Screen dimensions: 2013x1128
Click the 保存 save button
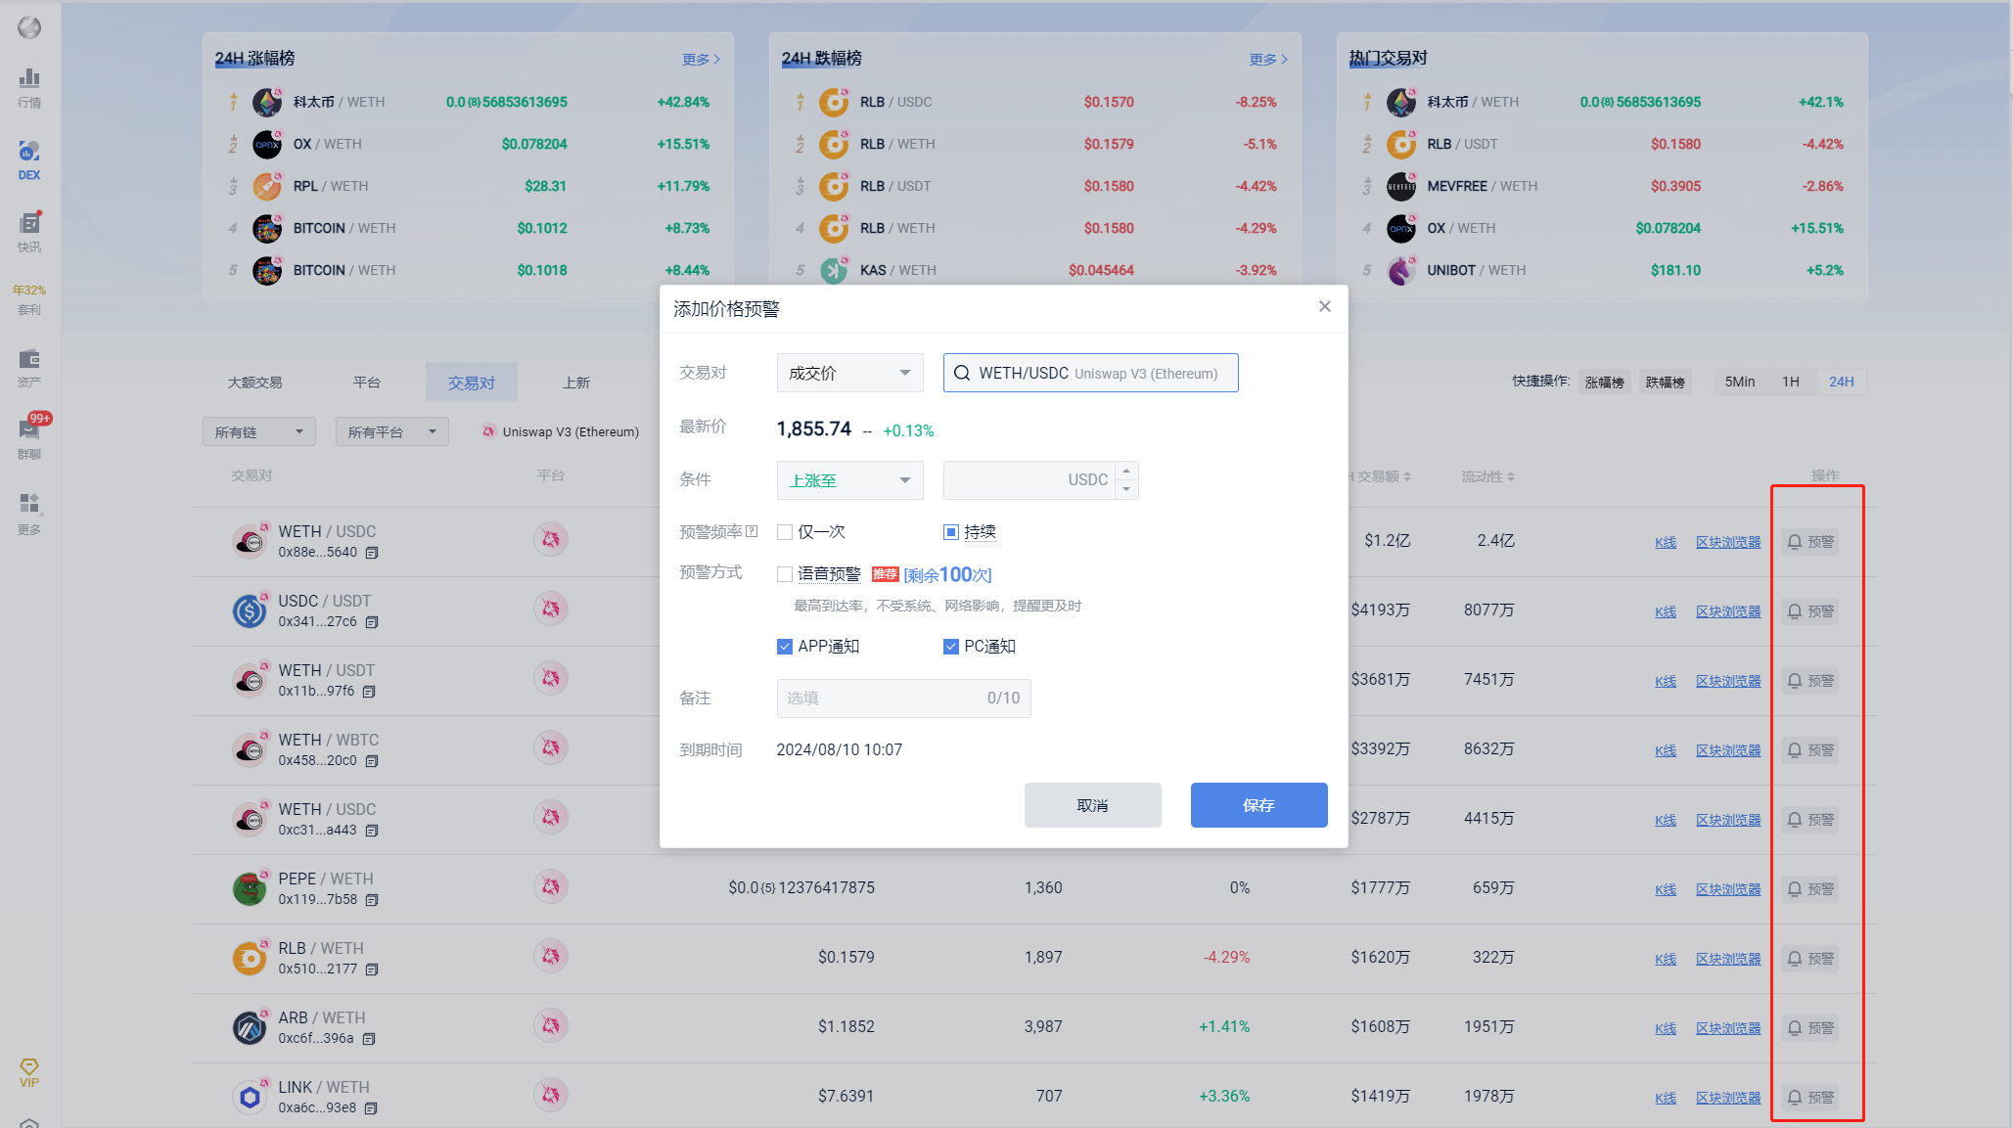1258,805
